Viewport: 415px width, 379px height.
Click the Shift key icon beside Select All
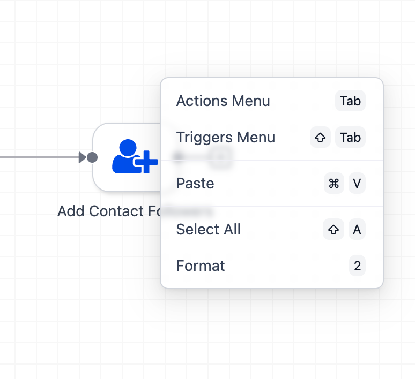coord(334,230)
